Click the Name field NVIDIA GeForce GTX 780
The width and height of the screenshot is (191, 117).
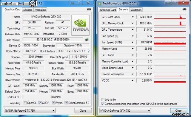click(46, 17)
